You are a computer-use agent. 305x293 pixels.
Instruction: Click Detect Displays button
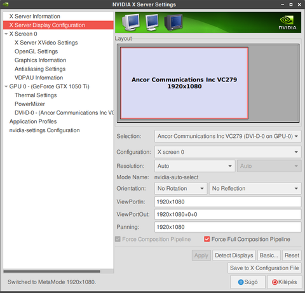click(234, 256)
